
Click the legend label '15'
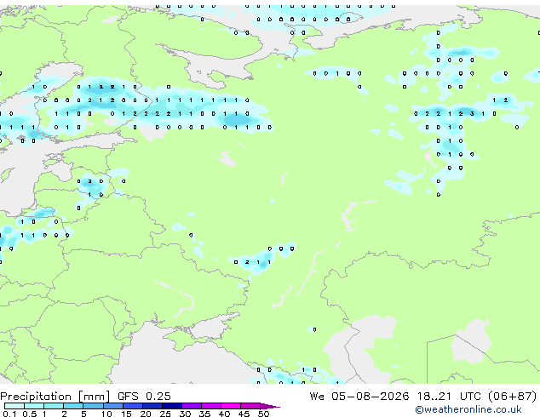click(126, 414)
